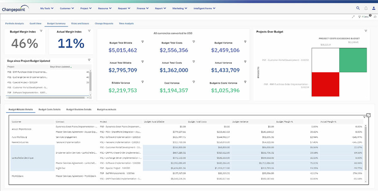Click the expand to fullscreen icon

click(x=353, y=17)
